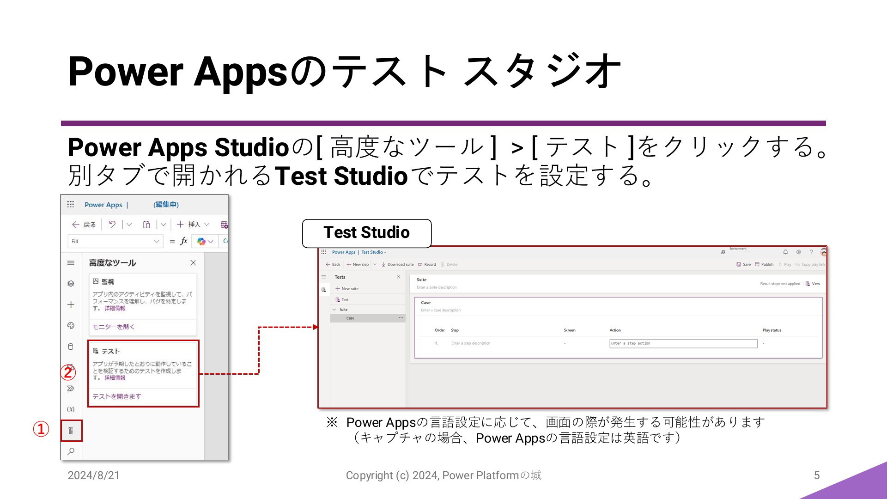Click 詳細情報 link in 監視 card
This screenshot has width=887, height=499.
pos(115,308)
